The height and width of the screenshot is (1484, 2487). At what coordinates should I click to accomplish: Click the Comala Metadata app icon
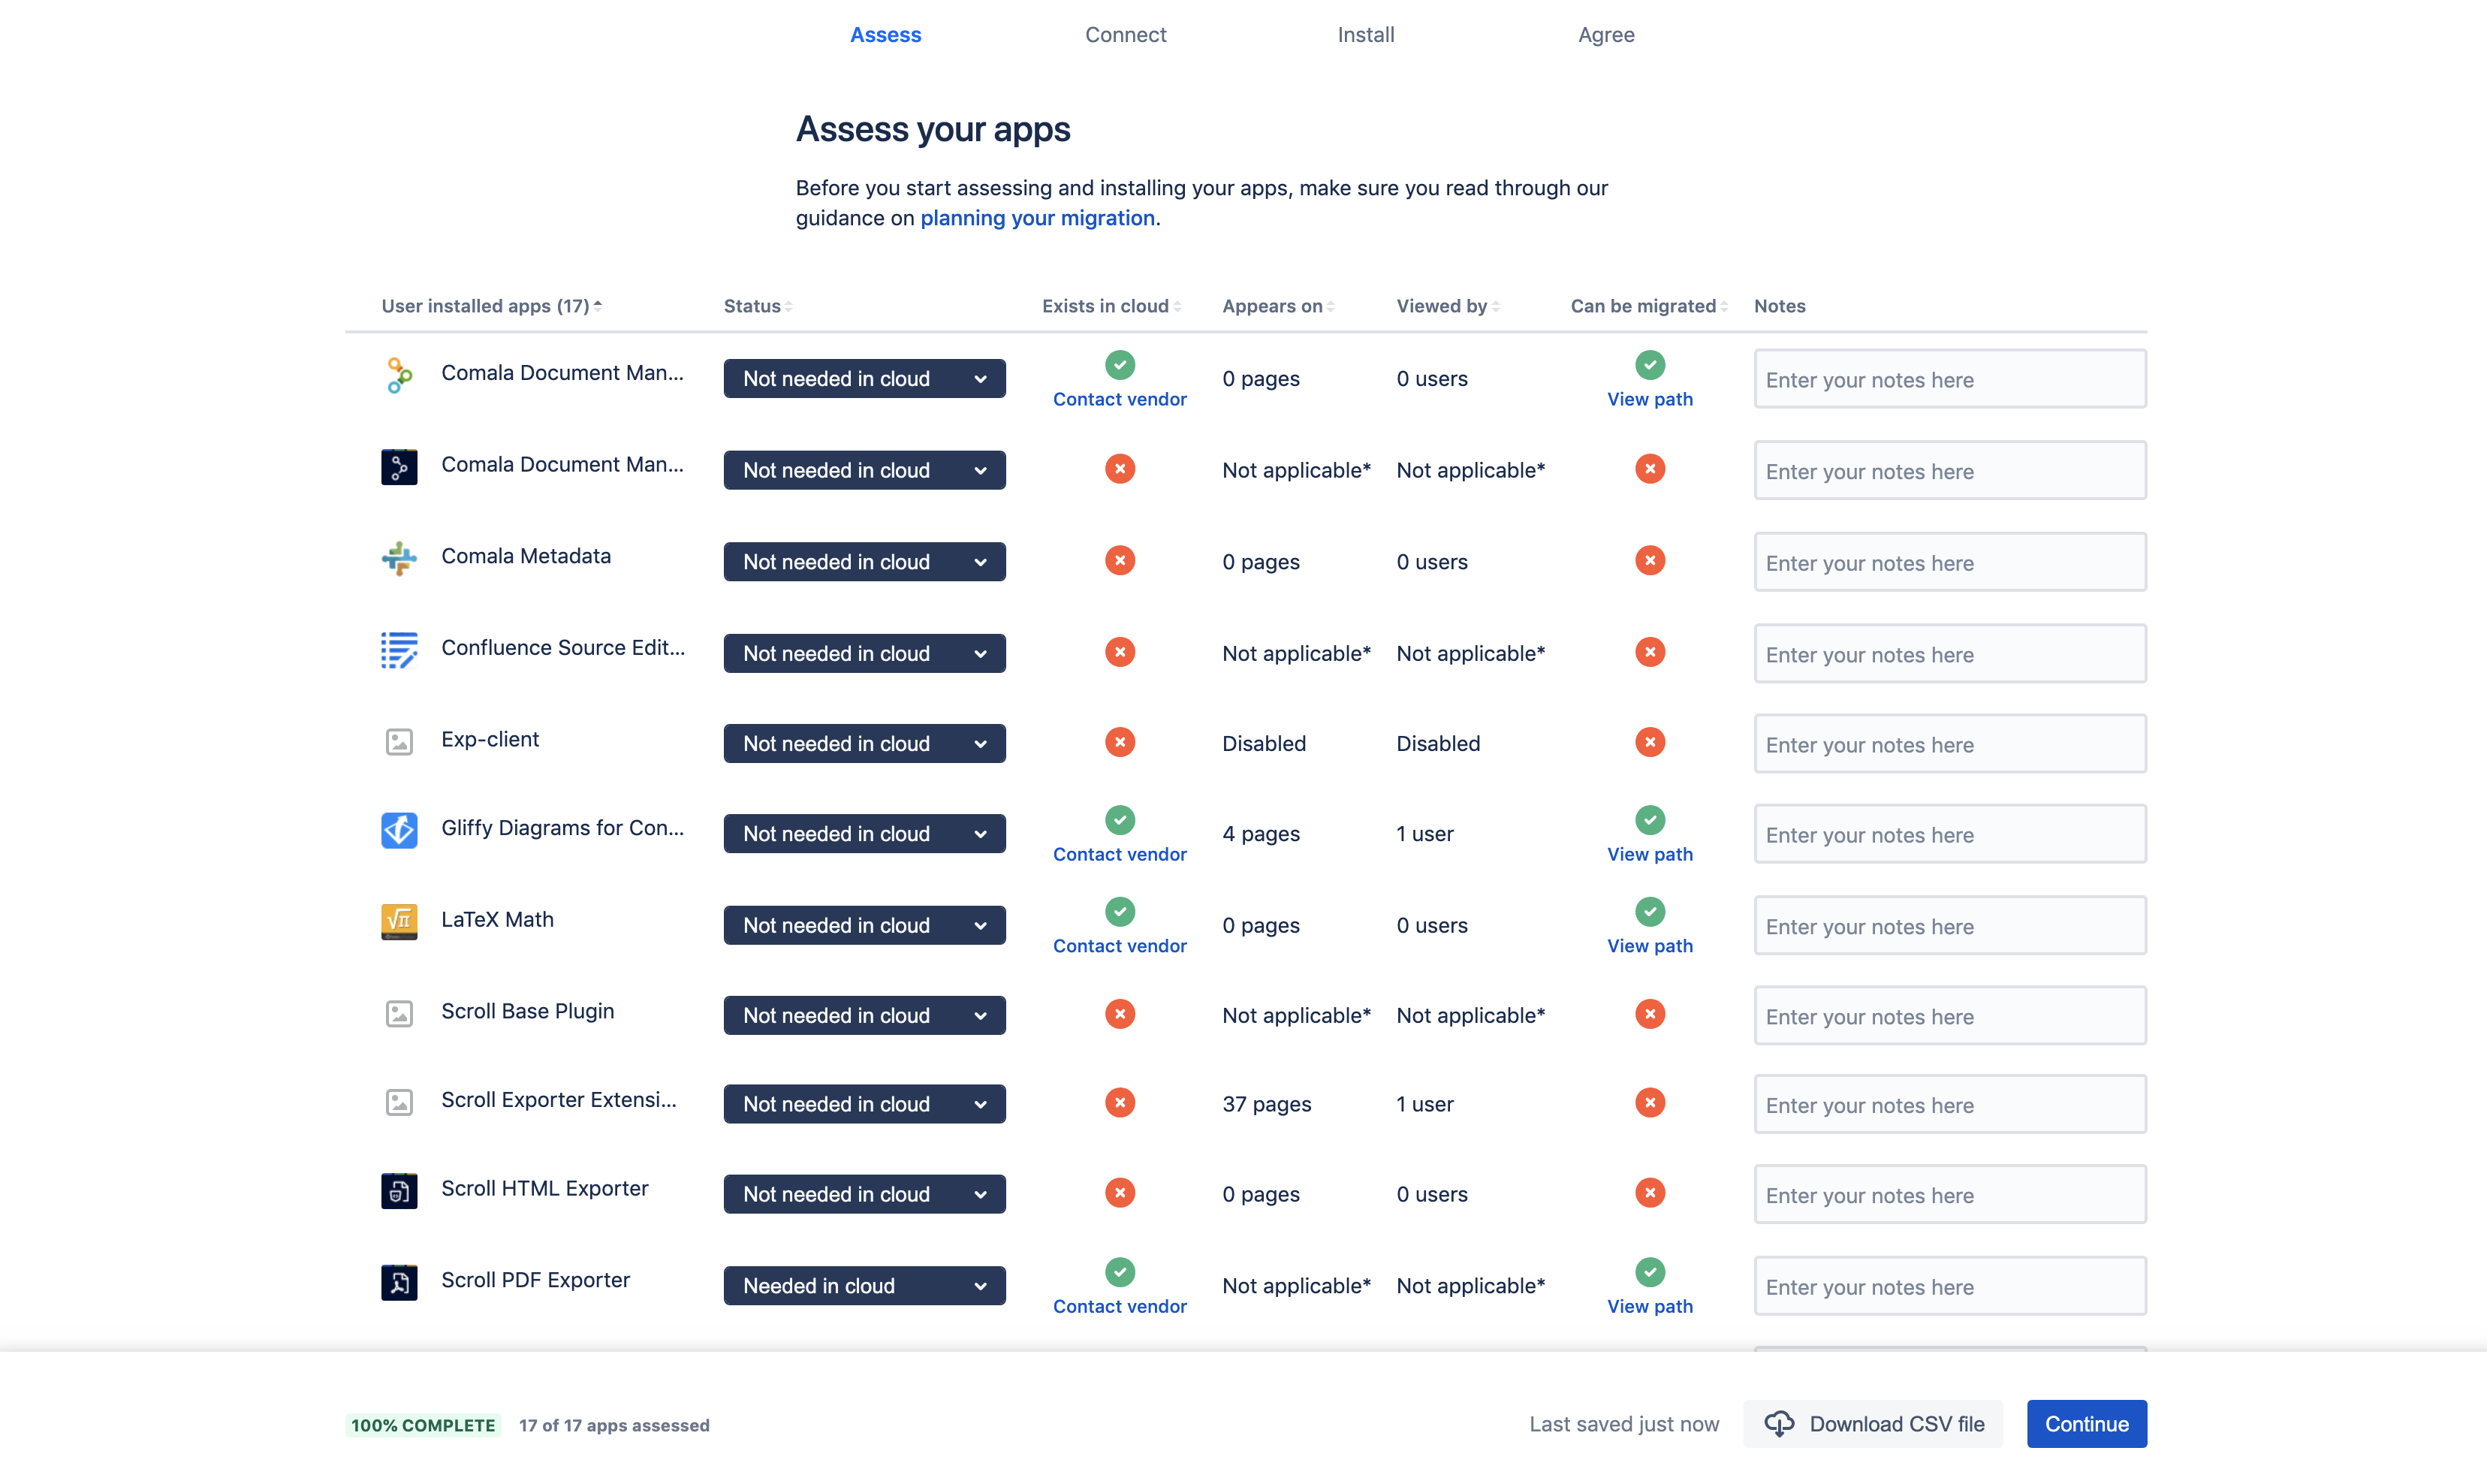point(399,558)
